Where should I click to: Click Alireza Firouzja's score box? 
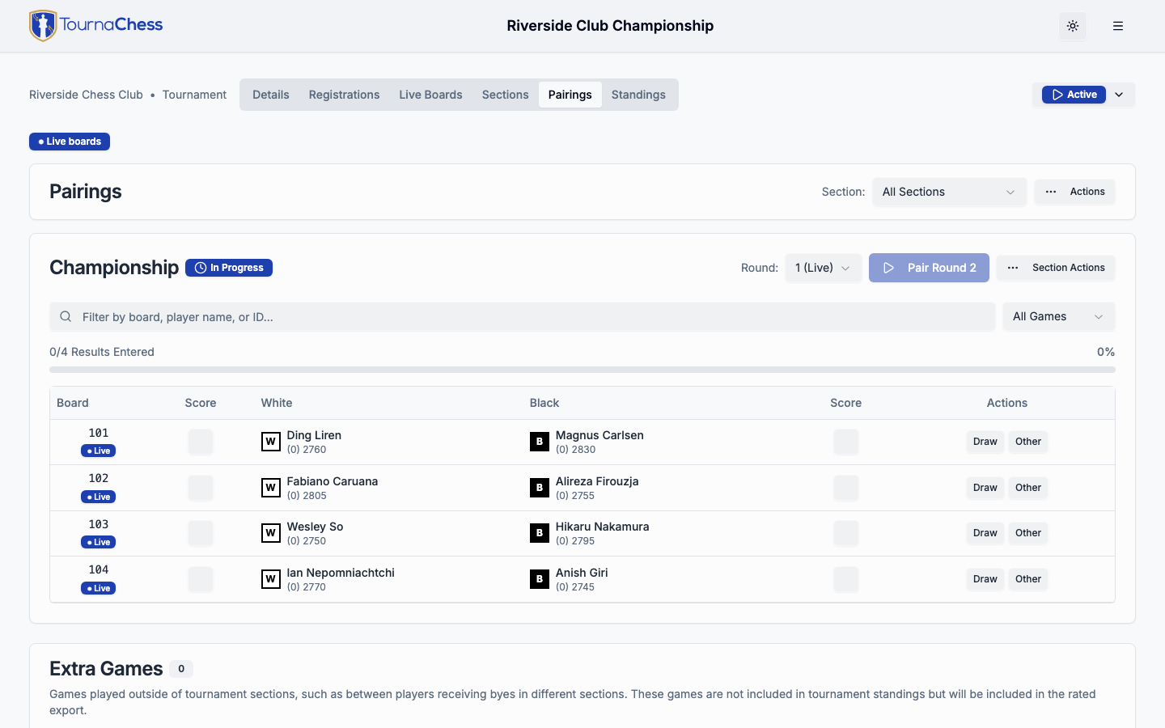point(846,488)
